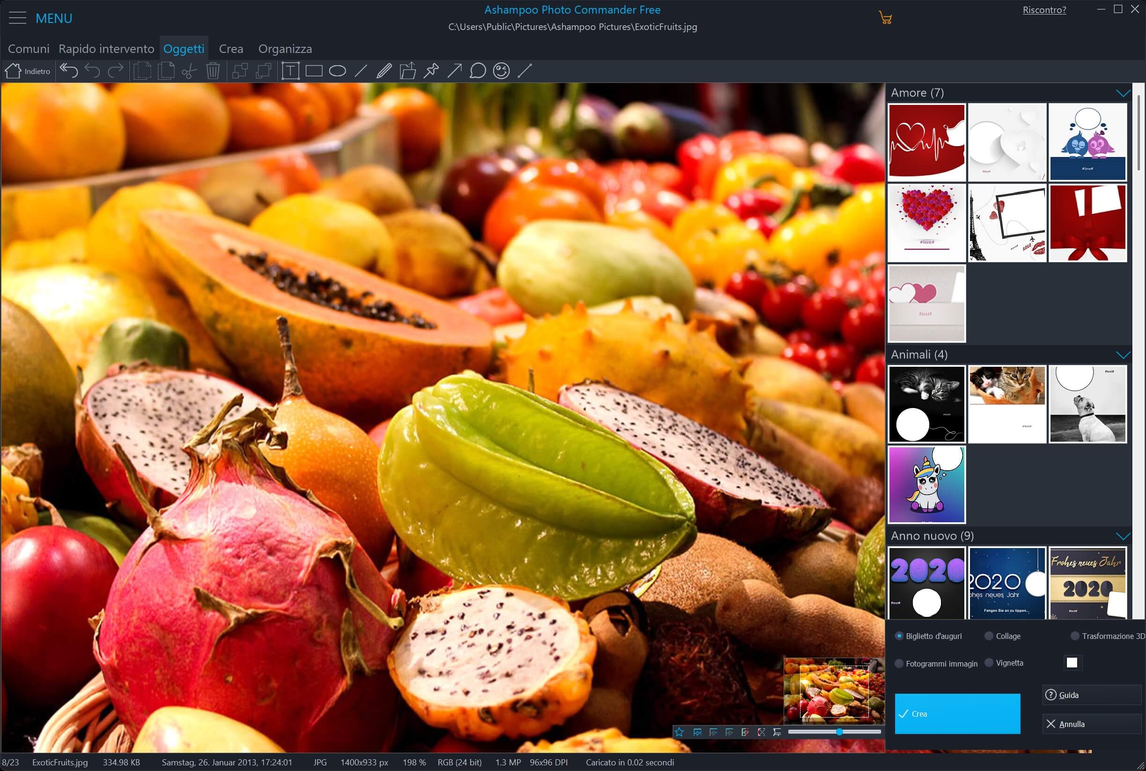Collapse the Amore category
Viewport: 1146px width, 771px height.
1123,93
